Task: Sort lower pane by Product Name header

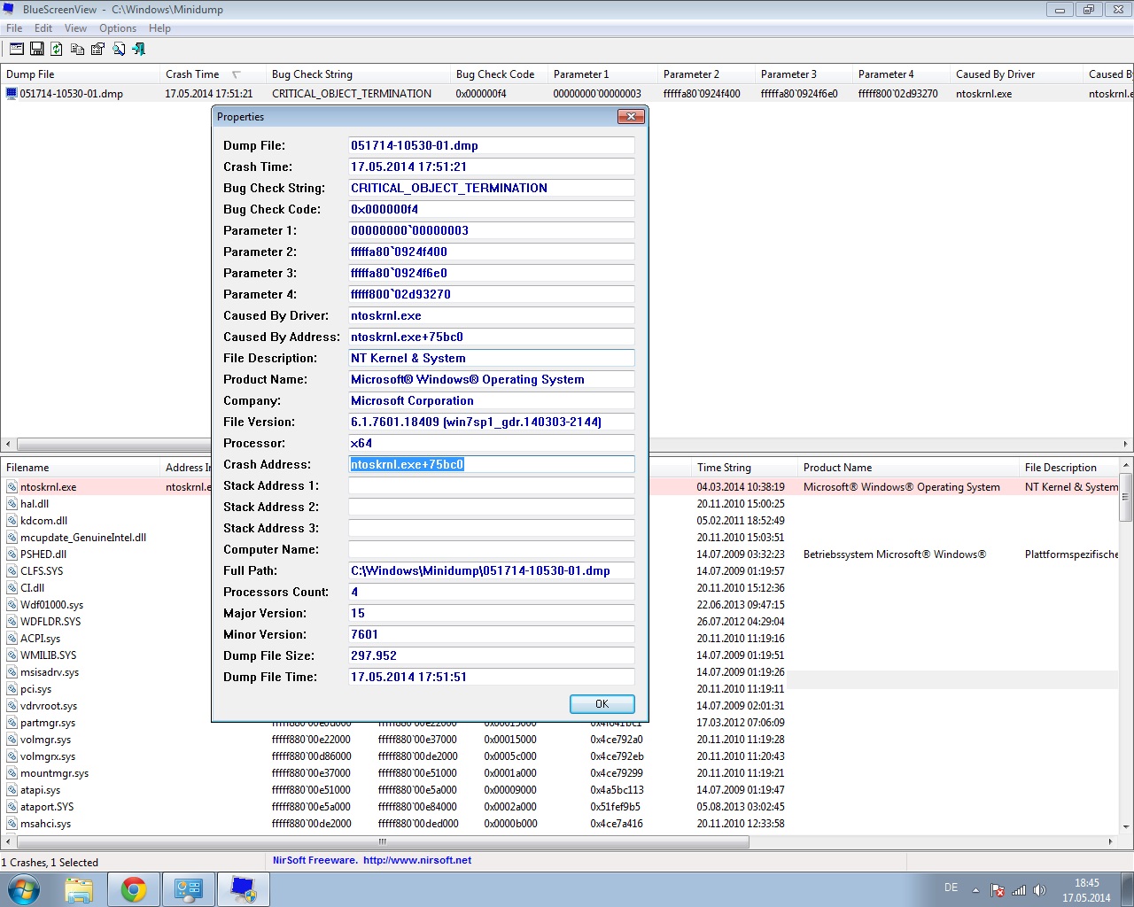Action: [x=908, y=468]
